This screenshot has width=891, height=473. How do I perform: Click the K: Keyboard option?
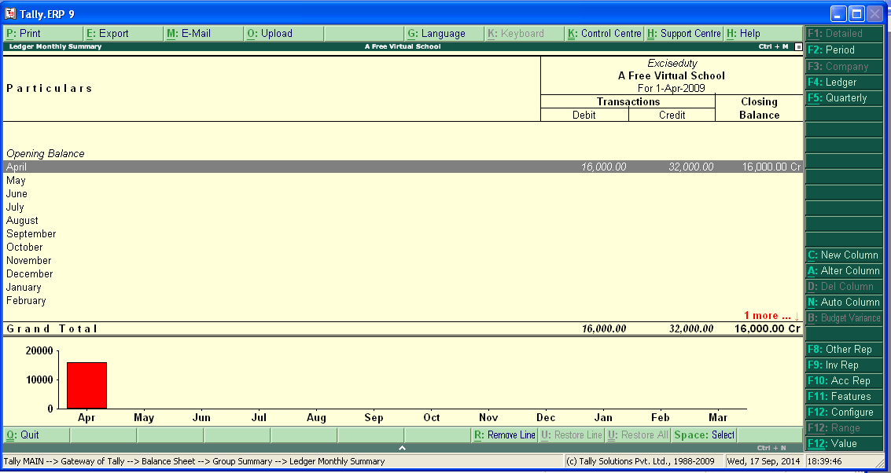click(524, 34)
